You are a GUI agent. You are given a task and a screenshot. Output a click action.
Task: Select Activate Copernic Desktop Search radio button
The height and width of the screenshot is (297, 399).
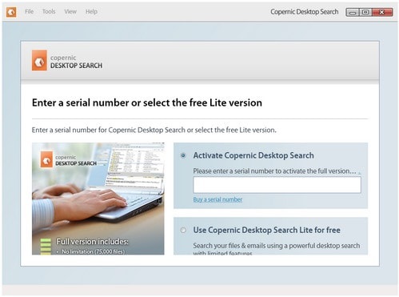[183, 155]
